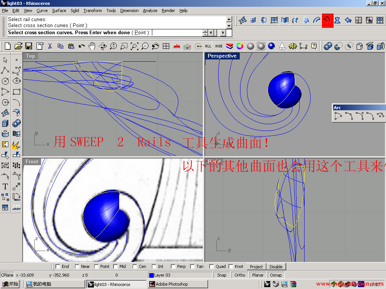Click the Save floppy disk icon
This screenshot has width=386, height=289.
(29, 46)
